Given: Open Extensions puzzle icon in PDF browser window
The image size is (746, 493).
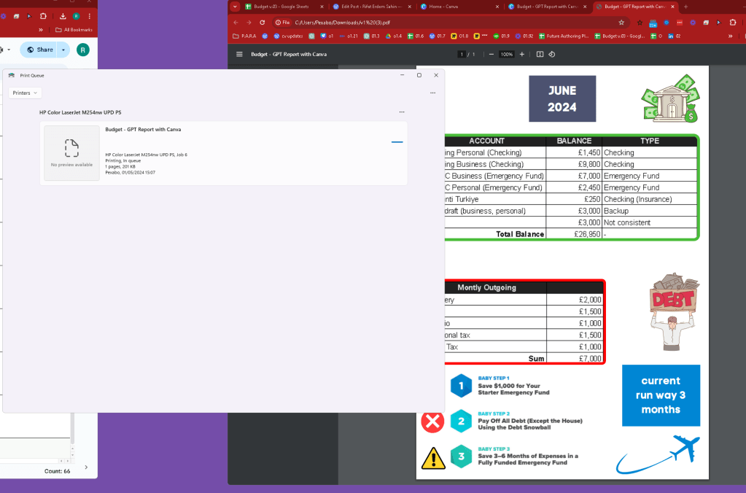Looking at the screenshot, I should 733,23.
